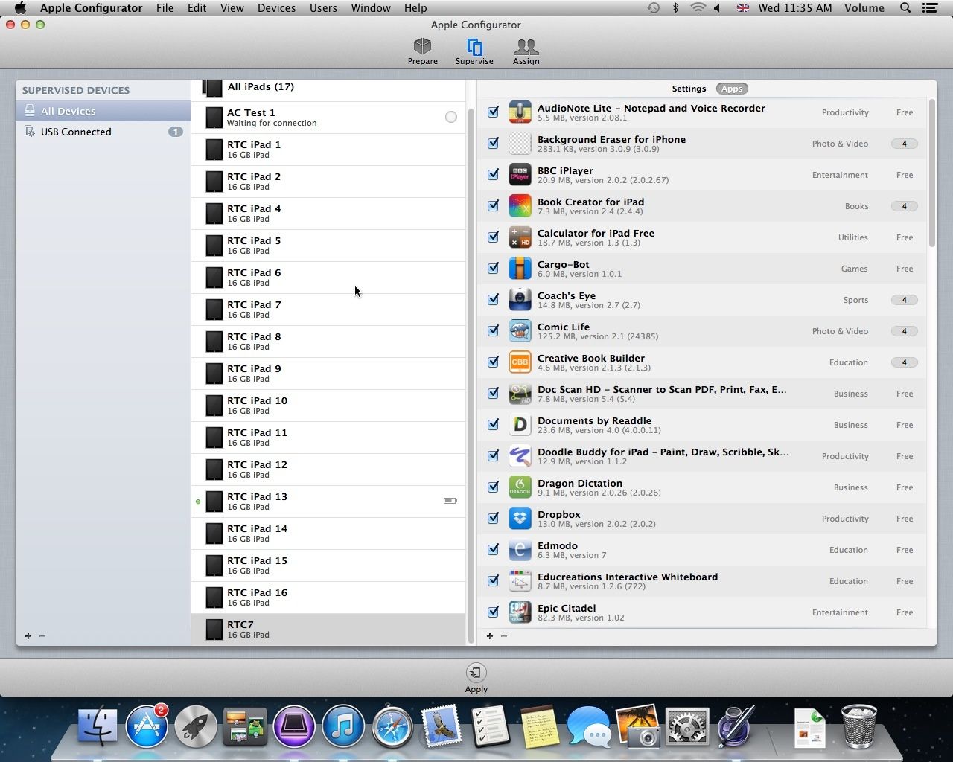Switch to the Supervise section
The width and height of the screenshot is (953, 762).
pos(474,51)
